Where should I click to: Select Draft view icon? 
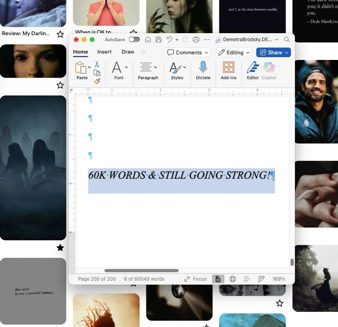point(261,279)
